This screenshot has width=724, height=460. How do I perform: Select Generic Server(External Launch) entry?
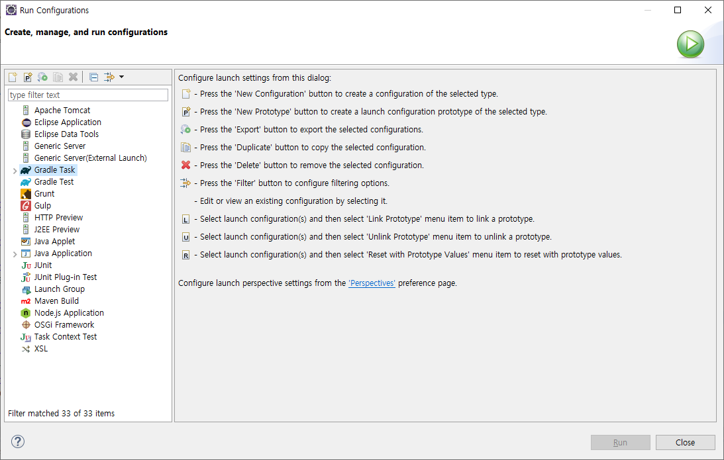click(x=91, y=158)
